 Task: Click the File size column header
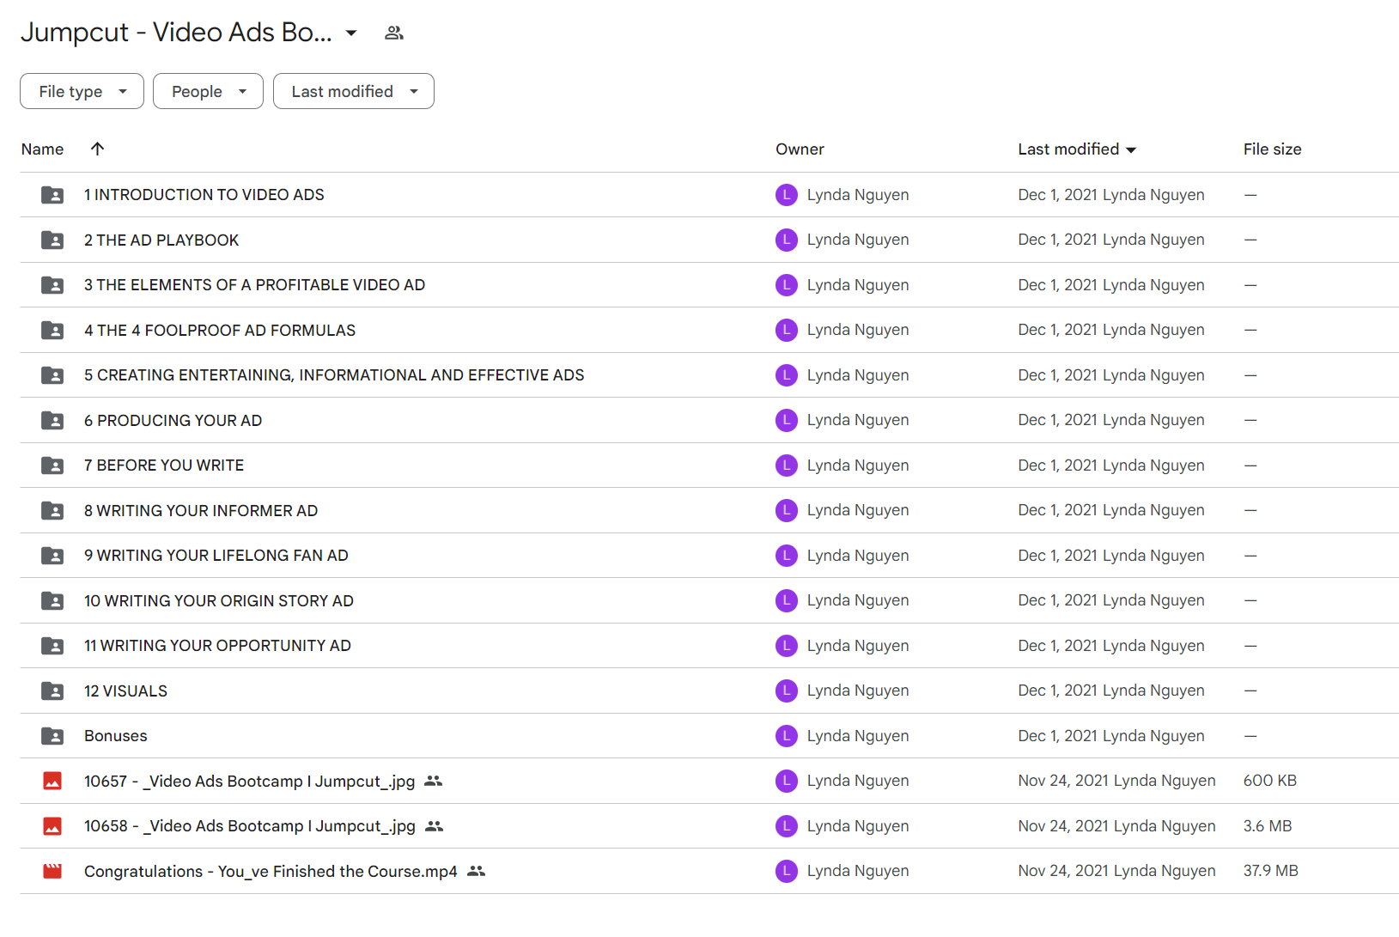[x=1272, y=149]
